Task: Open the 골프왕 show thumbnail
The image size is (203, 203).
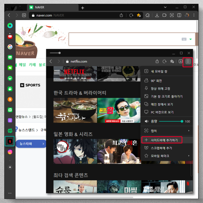Action: point(119,110)
